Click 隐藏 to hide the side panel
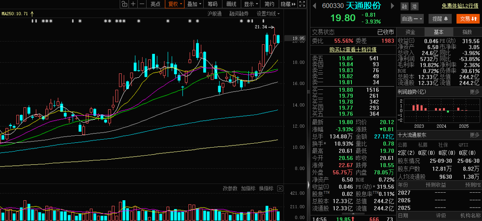 [x=288, y=4]
